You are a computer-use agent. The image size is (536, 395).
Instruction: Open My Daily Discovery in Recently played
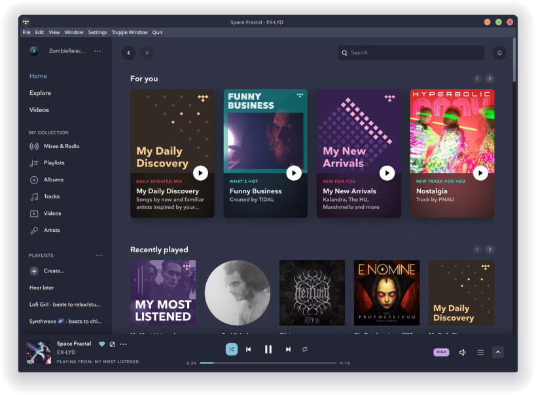point(461,293)
